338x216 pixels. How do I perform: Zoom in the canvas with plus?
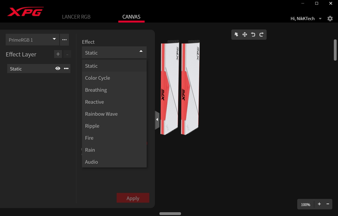(x=319, y=204)
